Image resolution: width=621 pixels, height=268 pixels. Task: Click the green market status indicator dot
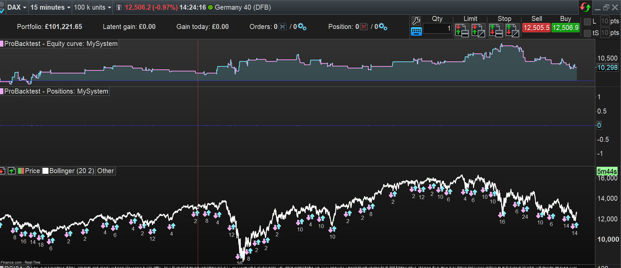click(210, 7)
